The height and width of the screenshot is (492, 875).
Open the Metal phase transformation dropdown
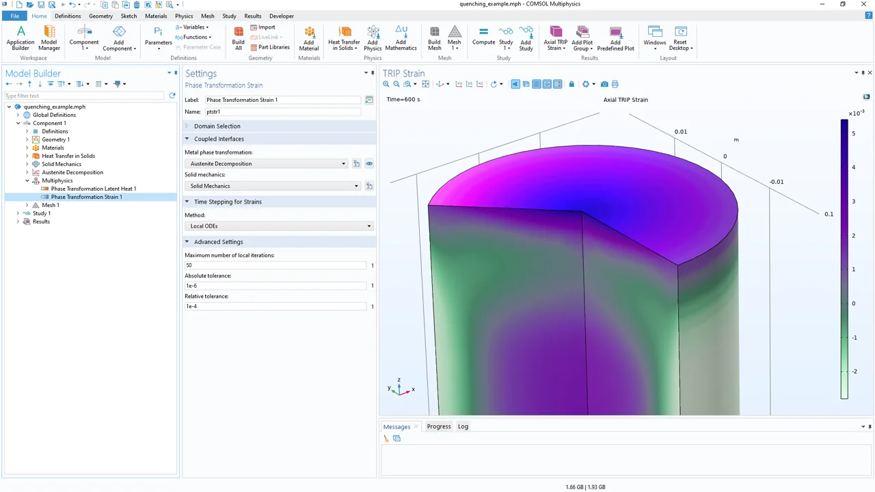point(267,164)
